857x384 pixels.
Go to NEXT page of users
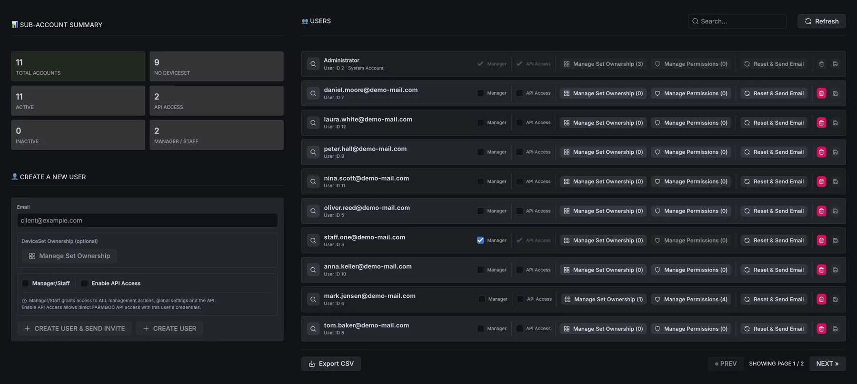(827, 364)
